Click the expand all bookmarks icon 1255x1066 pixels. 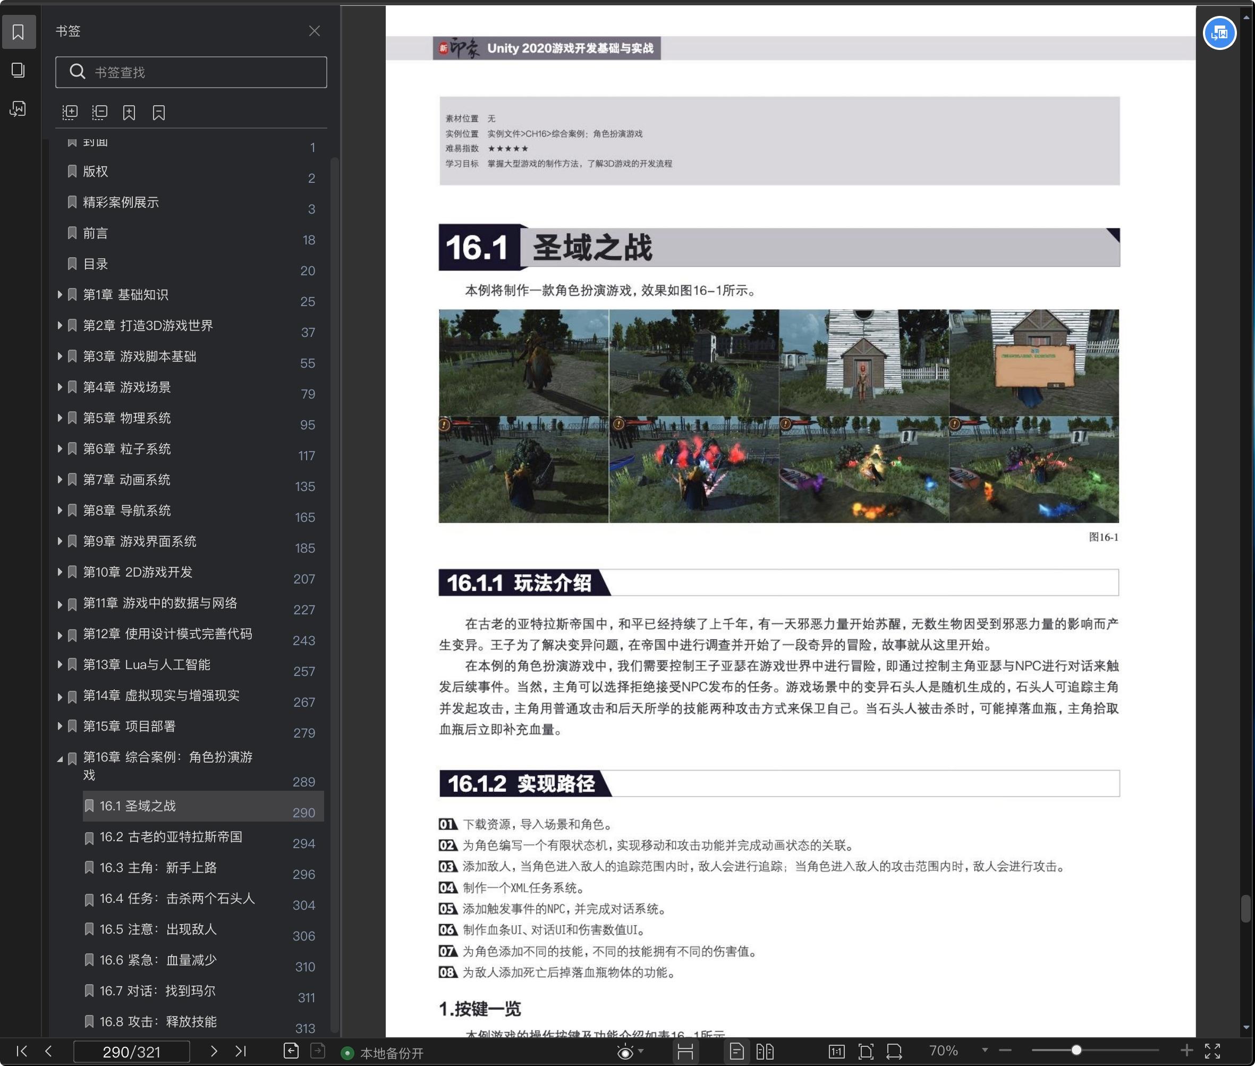70,112
